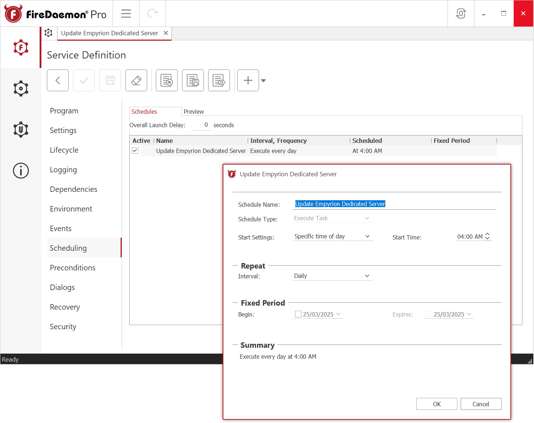Click the document with cursor toolbar button
This screenshot has width=534, height=423.
(167, 80)
